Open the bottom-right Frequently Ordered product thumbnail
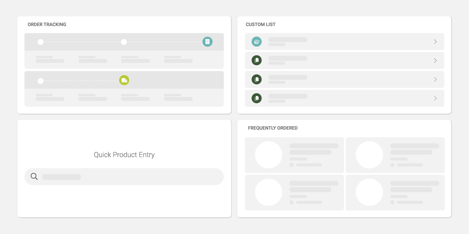 coord(369,192)
